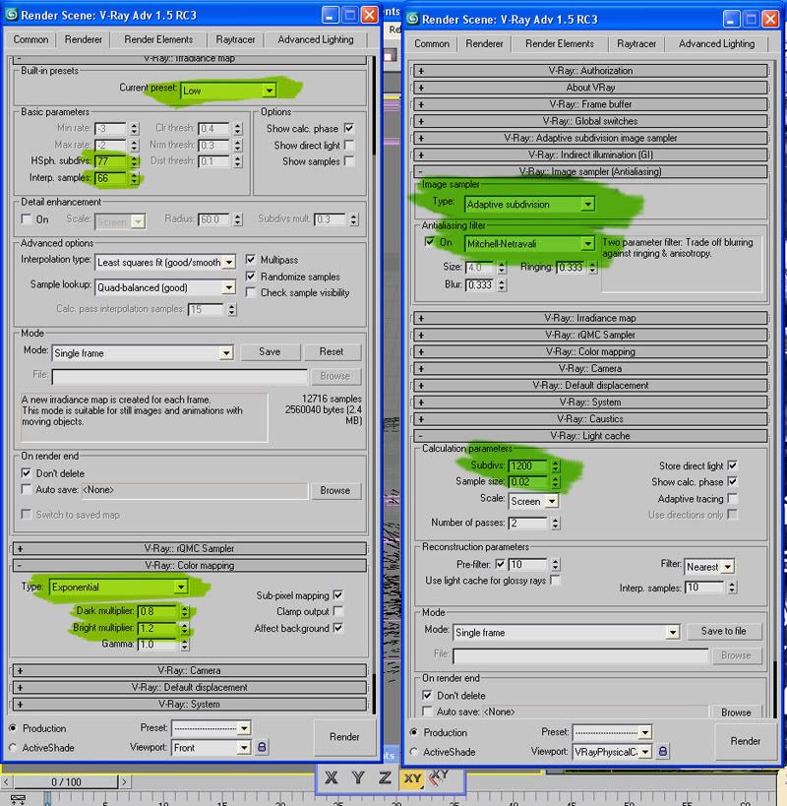
Task: Open the Render Elements tab in the left window
Action: tap(158, 39)
